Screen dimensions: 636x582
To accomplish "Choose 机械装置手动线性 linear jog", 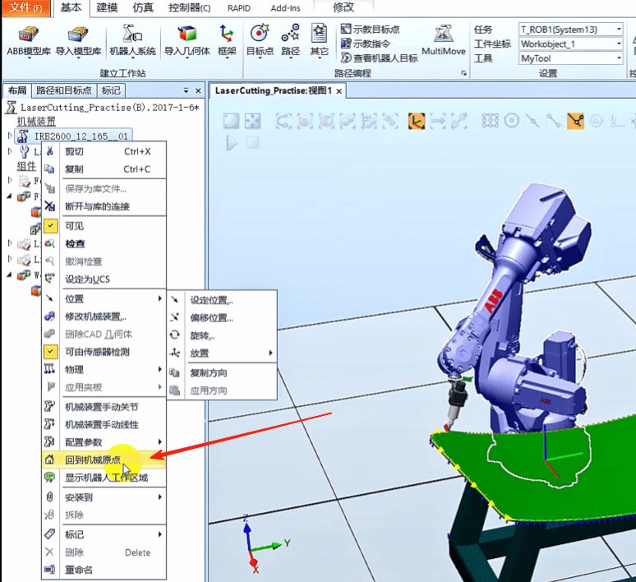I will (104, 424).
